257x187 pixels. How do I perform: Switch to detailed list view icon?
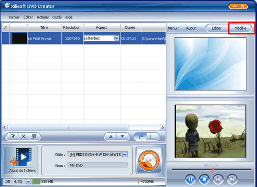click(x=141, y=137)
